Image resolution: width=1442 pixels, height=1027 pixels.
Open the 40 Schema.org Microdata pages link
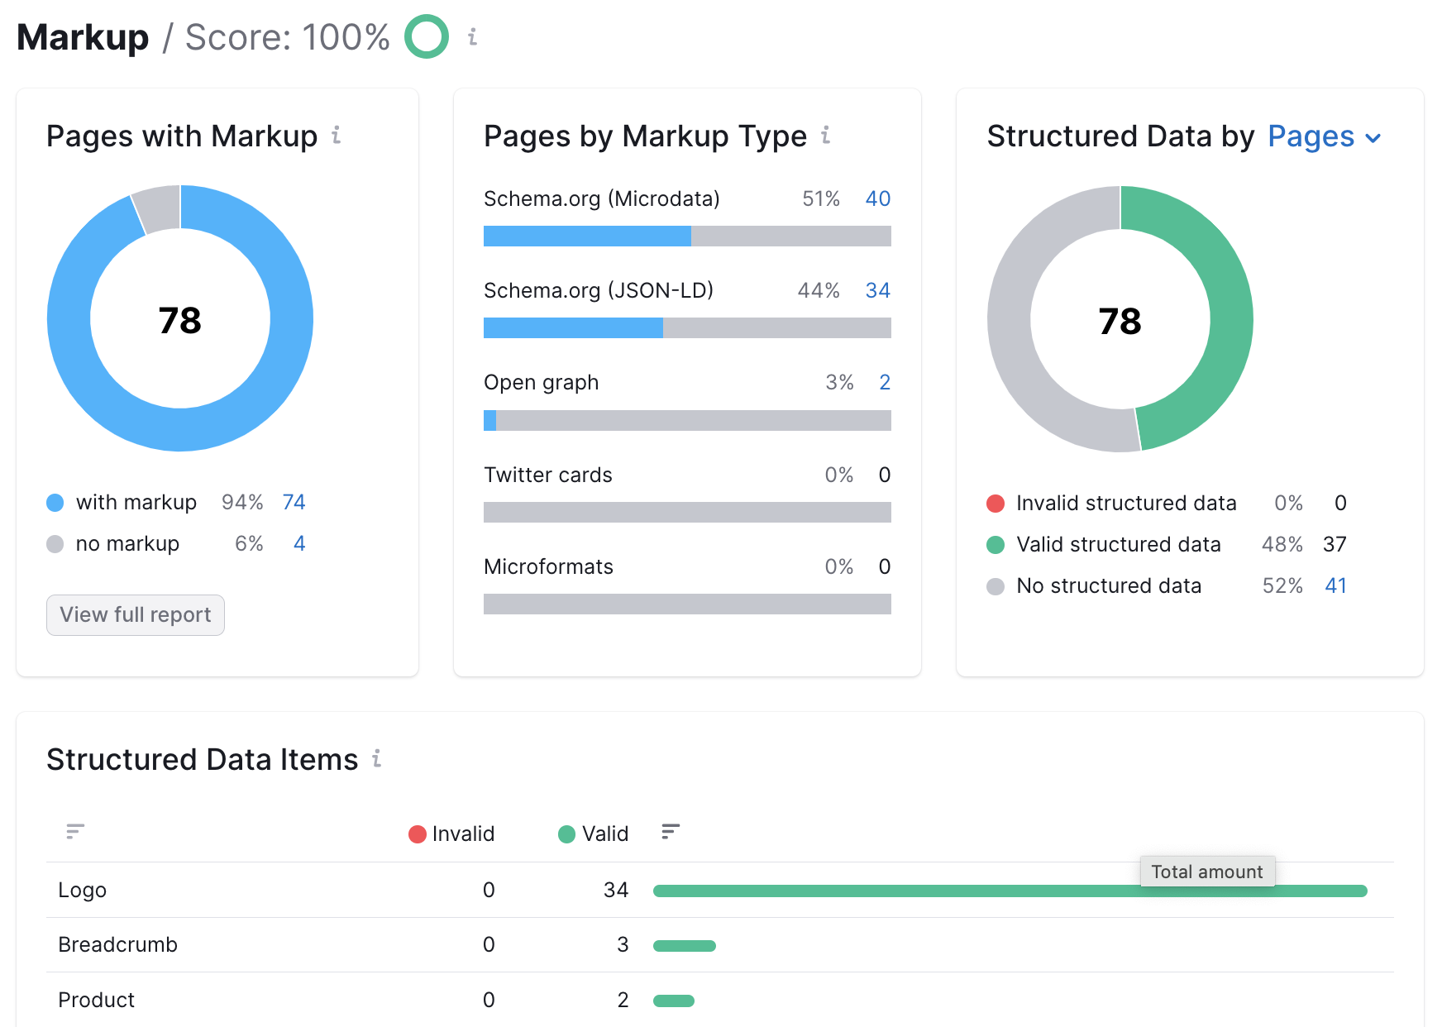click(x=877, y=198)
